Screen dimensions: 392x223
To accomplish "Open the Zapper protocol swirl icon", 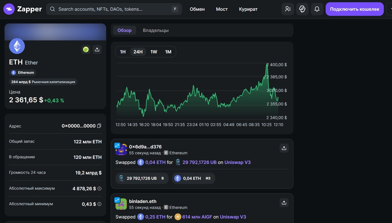I will click(302, 9).
